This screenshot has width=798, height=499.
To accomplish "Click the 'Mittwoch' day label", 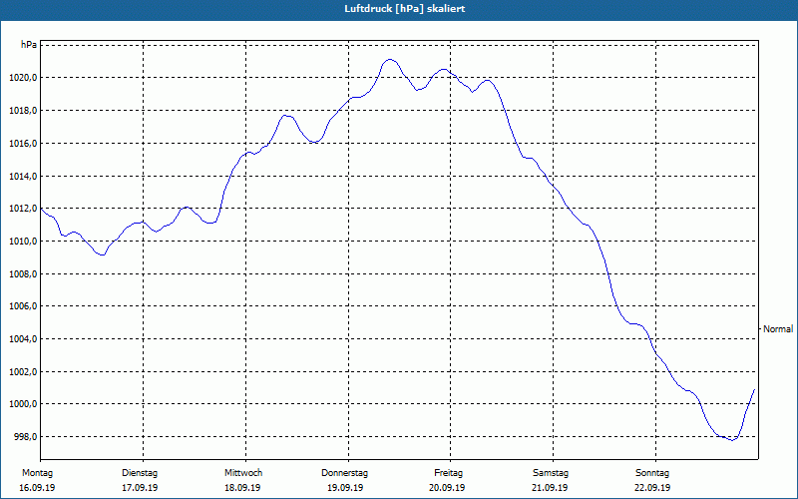I will 243,473.
